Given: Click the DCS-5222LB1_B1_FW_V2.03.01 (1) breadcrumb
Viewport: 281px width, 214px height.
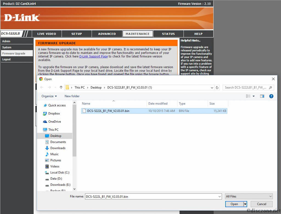Looking at the screenshot, I should [x=130, y=88].
